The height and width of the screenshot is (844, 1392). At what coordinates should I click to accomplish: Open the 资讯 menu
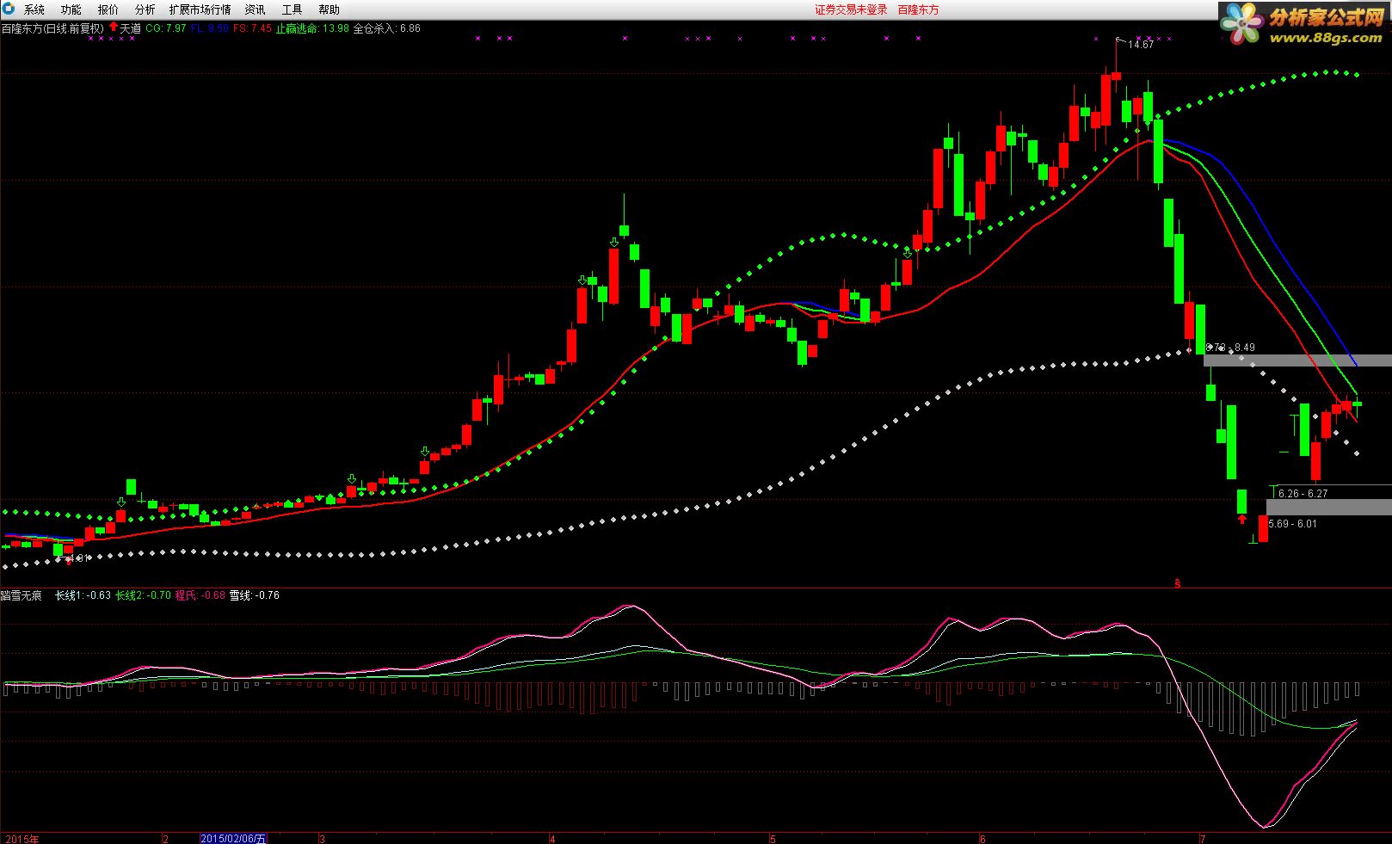coord(256,9)
